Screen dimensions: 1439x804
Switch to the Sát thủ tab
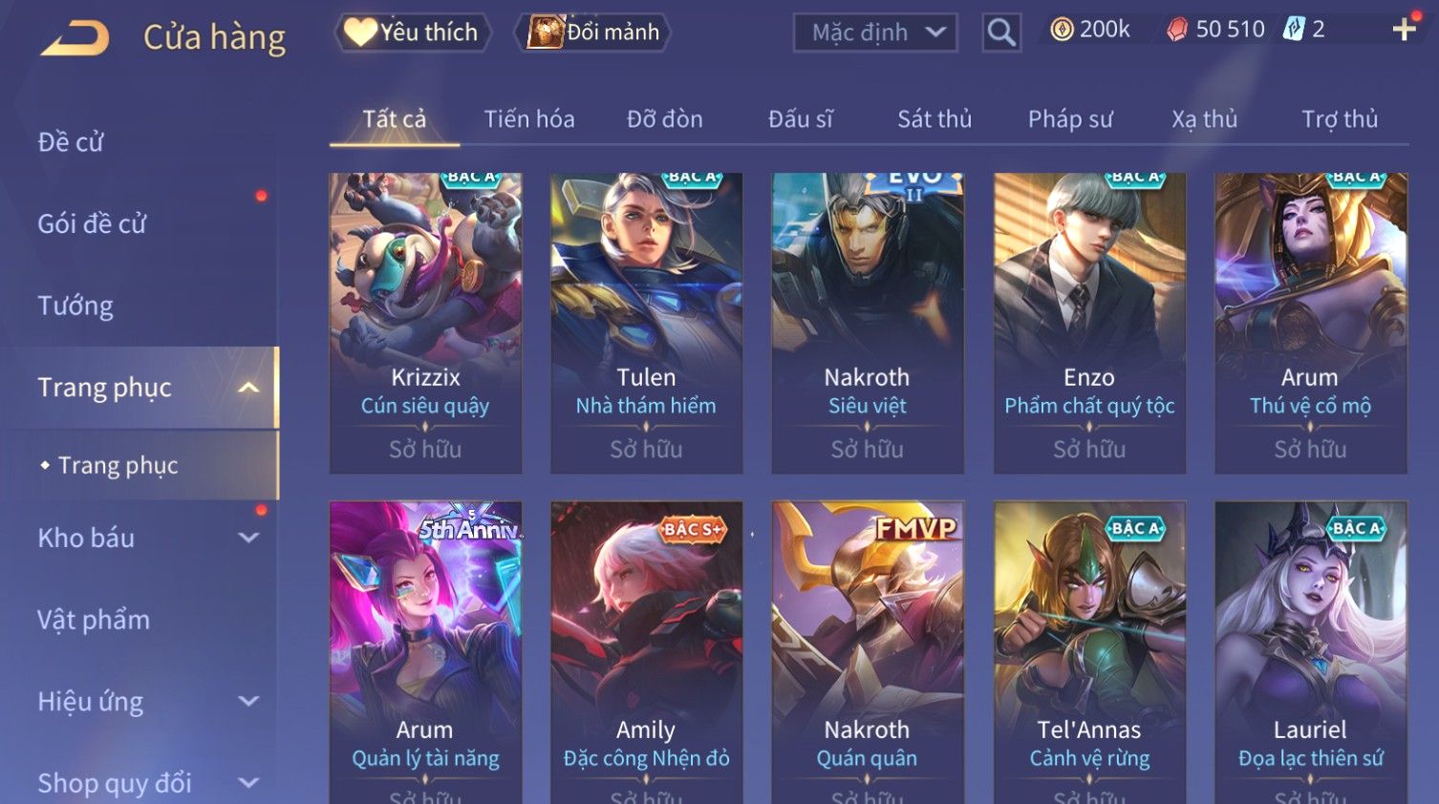click(934, 118)
